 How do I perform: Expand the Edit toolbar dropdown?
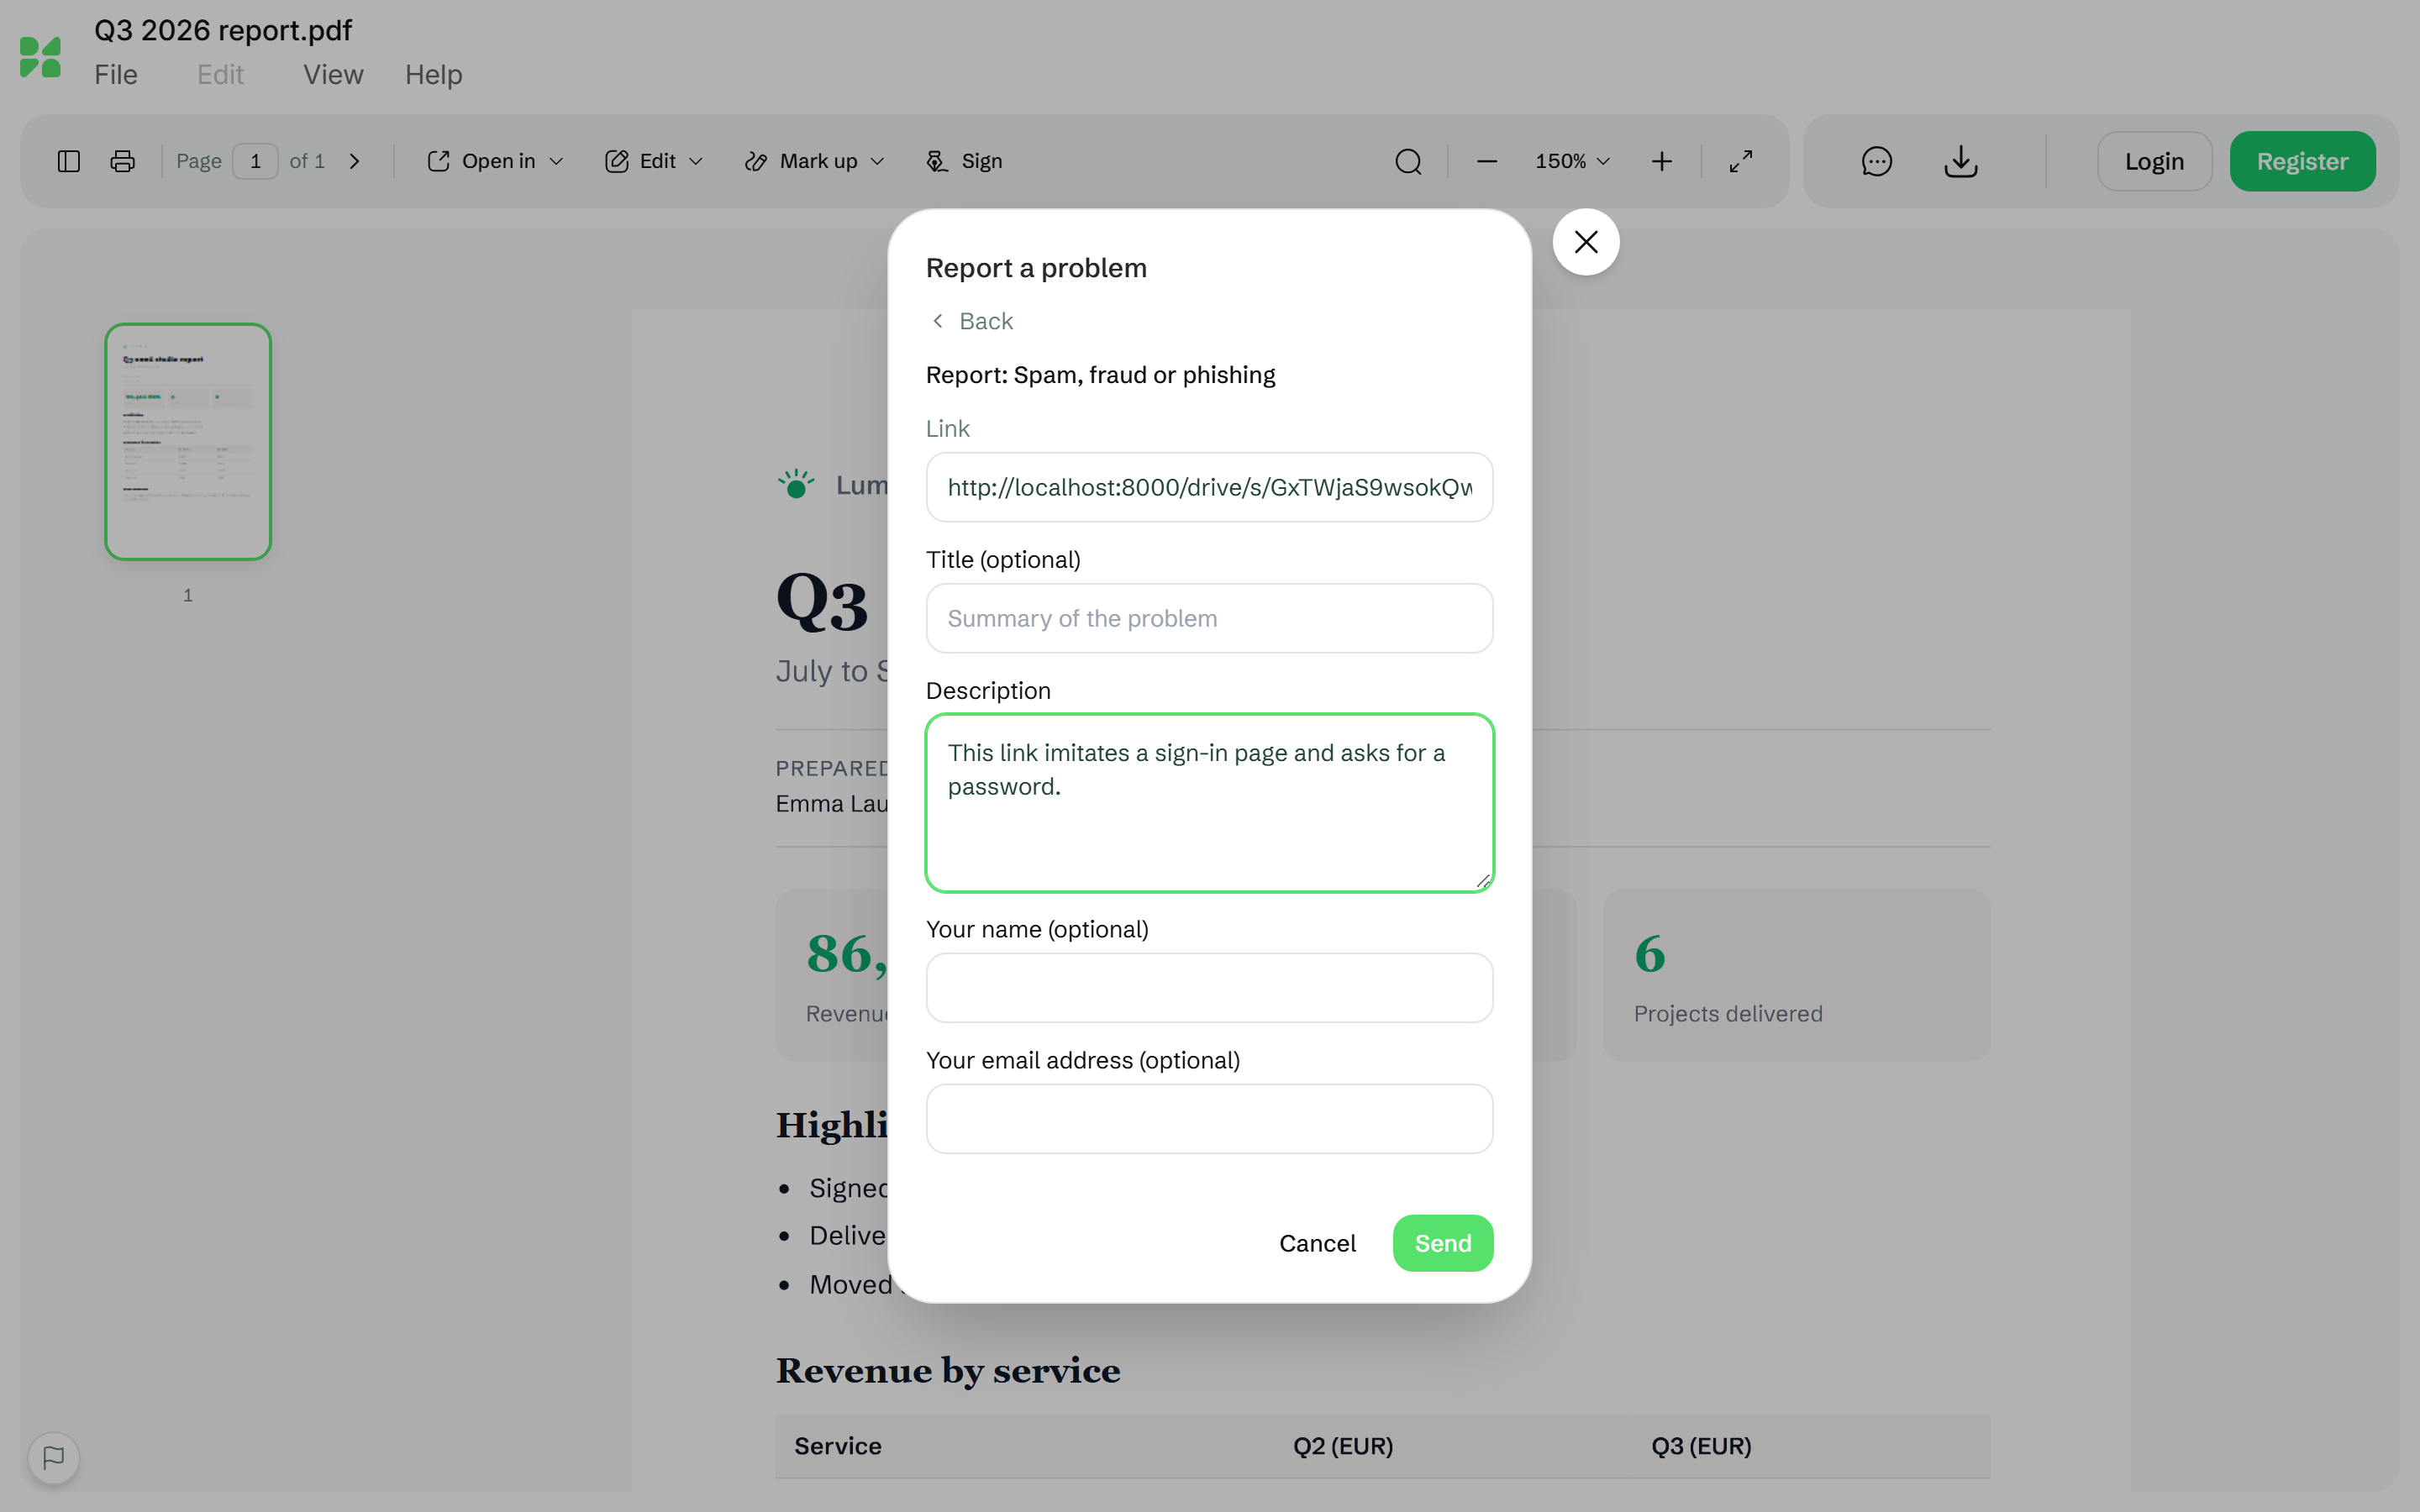654,161
